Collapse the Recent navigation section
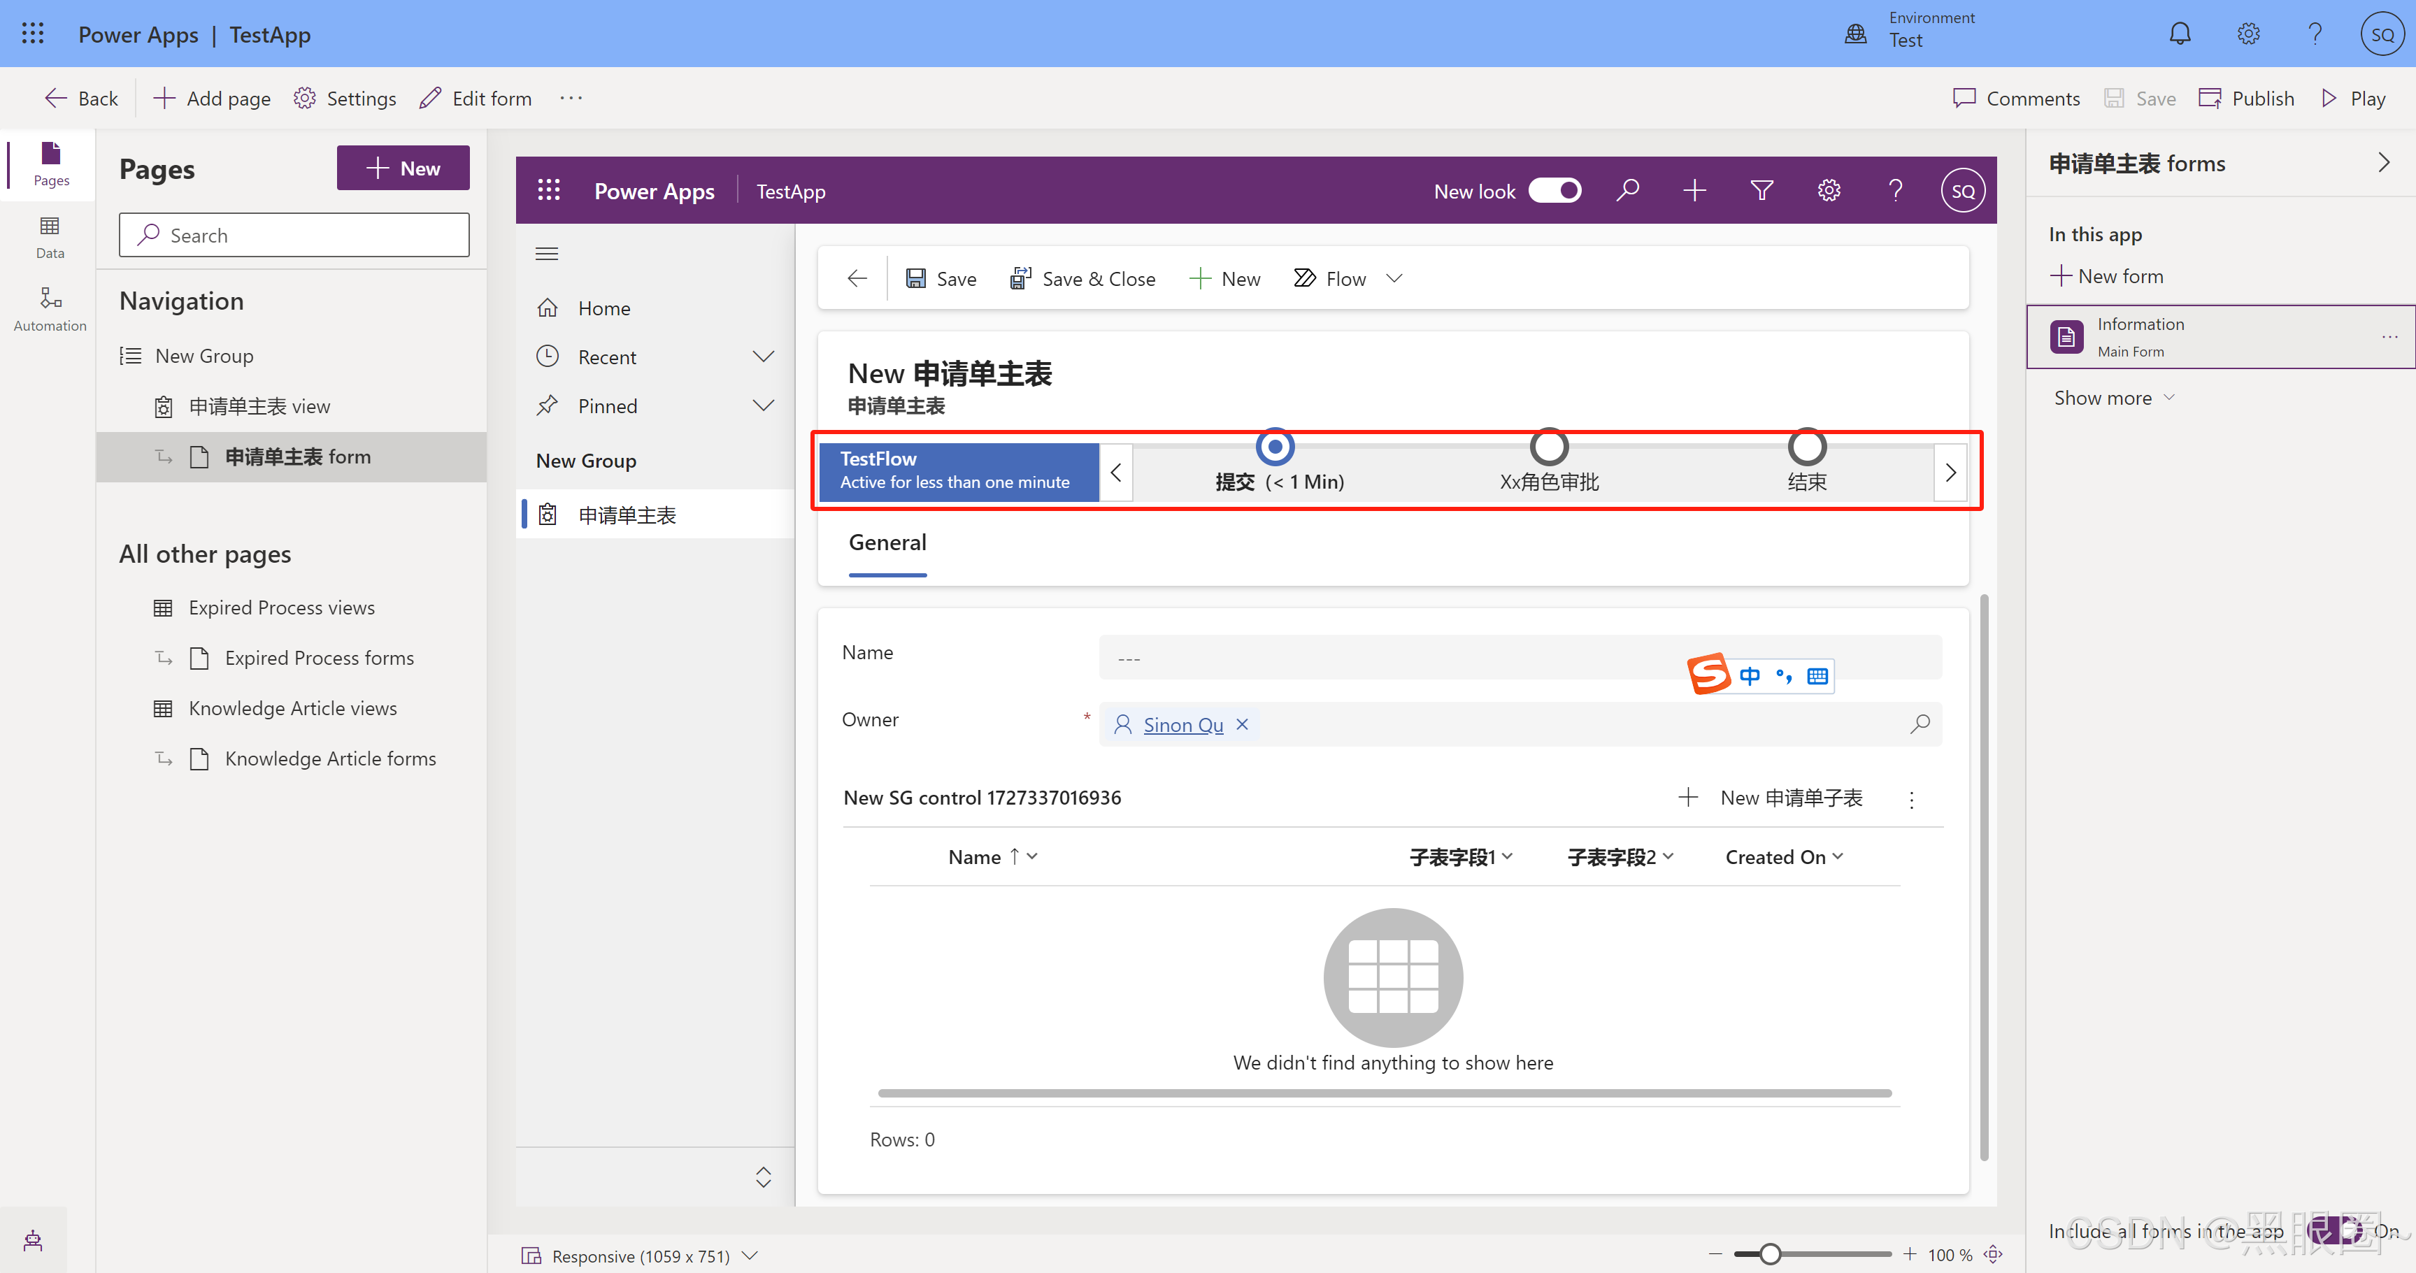 click(764, 357)
